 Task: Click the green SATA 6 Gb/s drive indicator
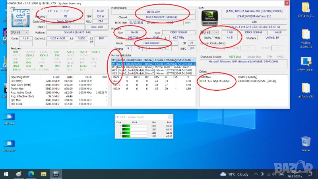[202, 81]
